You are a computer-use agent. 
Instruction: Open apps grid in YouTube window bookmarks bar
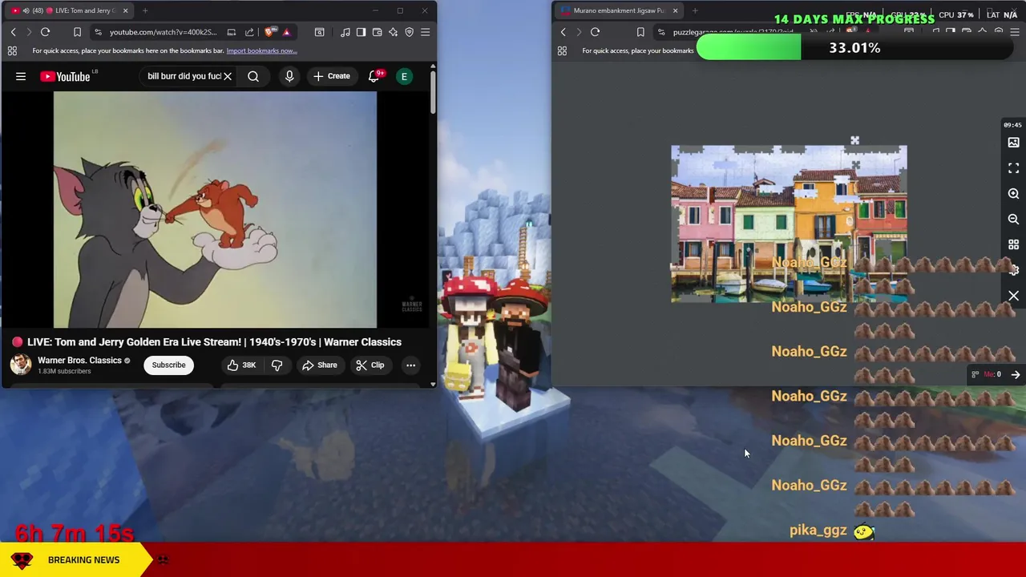point(12,50)
